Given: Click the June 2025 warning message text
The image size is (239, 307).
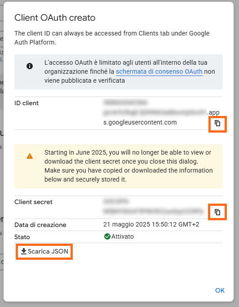Looking at the screenshot, I should click(128, 166).
